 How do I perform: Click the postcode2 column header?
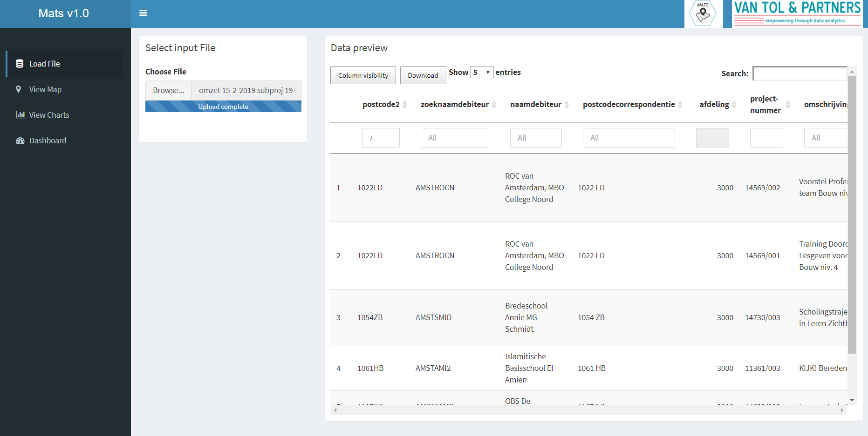(381, 104)
